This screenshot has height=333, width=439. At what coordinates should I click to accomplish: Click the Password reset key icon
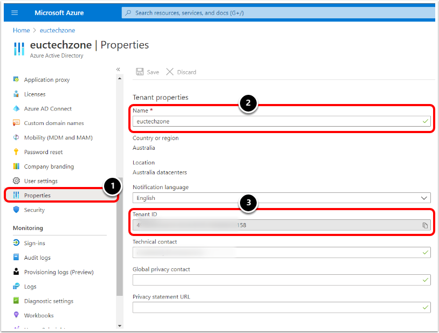[x=16, y=152]
